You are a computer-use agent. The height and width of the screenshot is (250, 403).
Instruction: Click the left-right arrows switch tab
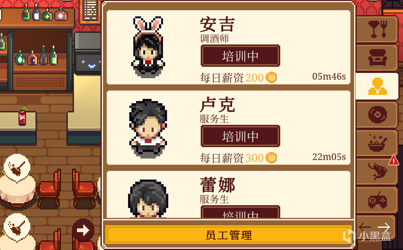coord(375,228)
